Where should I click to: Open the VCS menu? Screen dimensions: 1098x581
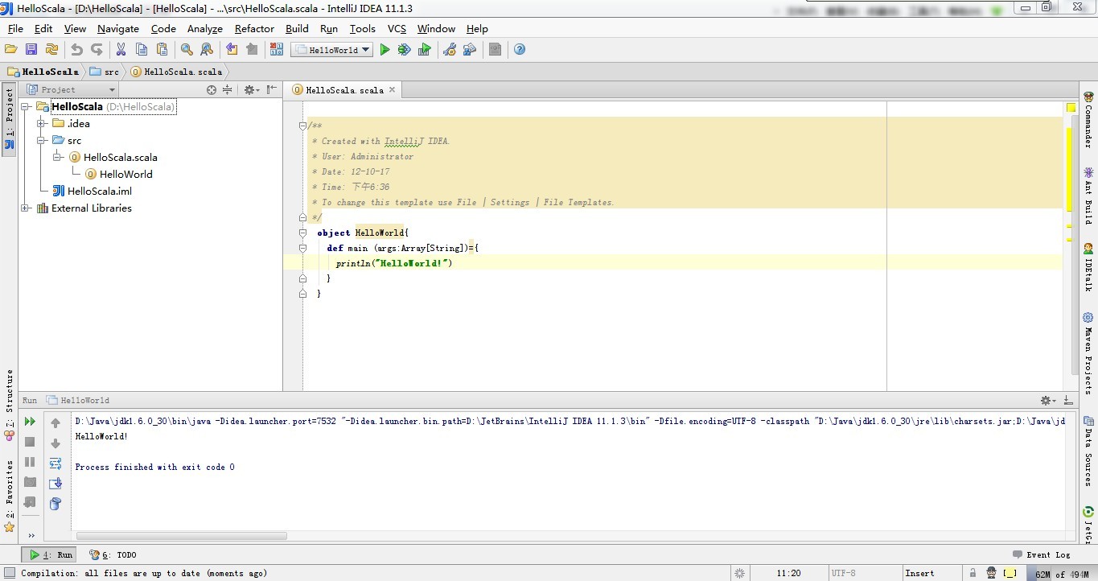pyautogui.click(x=397, y=28)
